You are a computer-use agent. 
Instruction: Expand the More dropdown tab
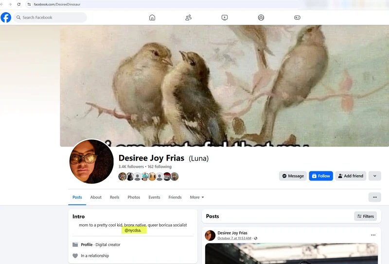click(197, 198)
